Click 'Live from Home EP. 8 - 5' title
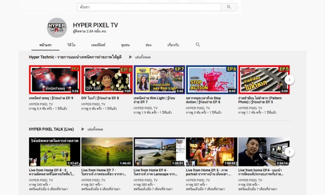Viewport: 325px width, 195px height. [52, 172]
